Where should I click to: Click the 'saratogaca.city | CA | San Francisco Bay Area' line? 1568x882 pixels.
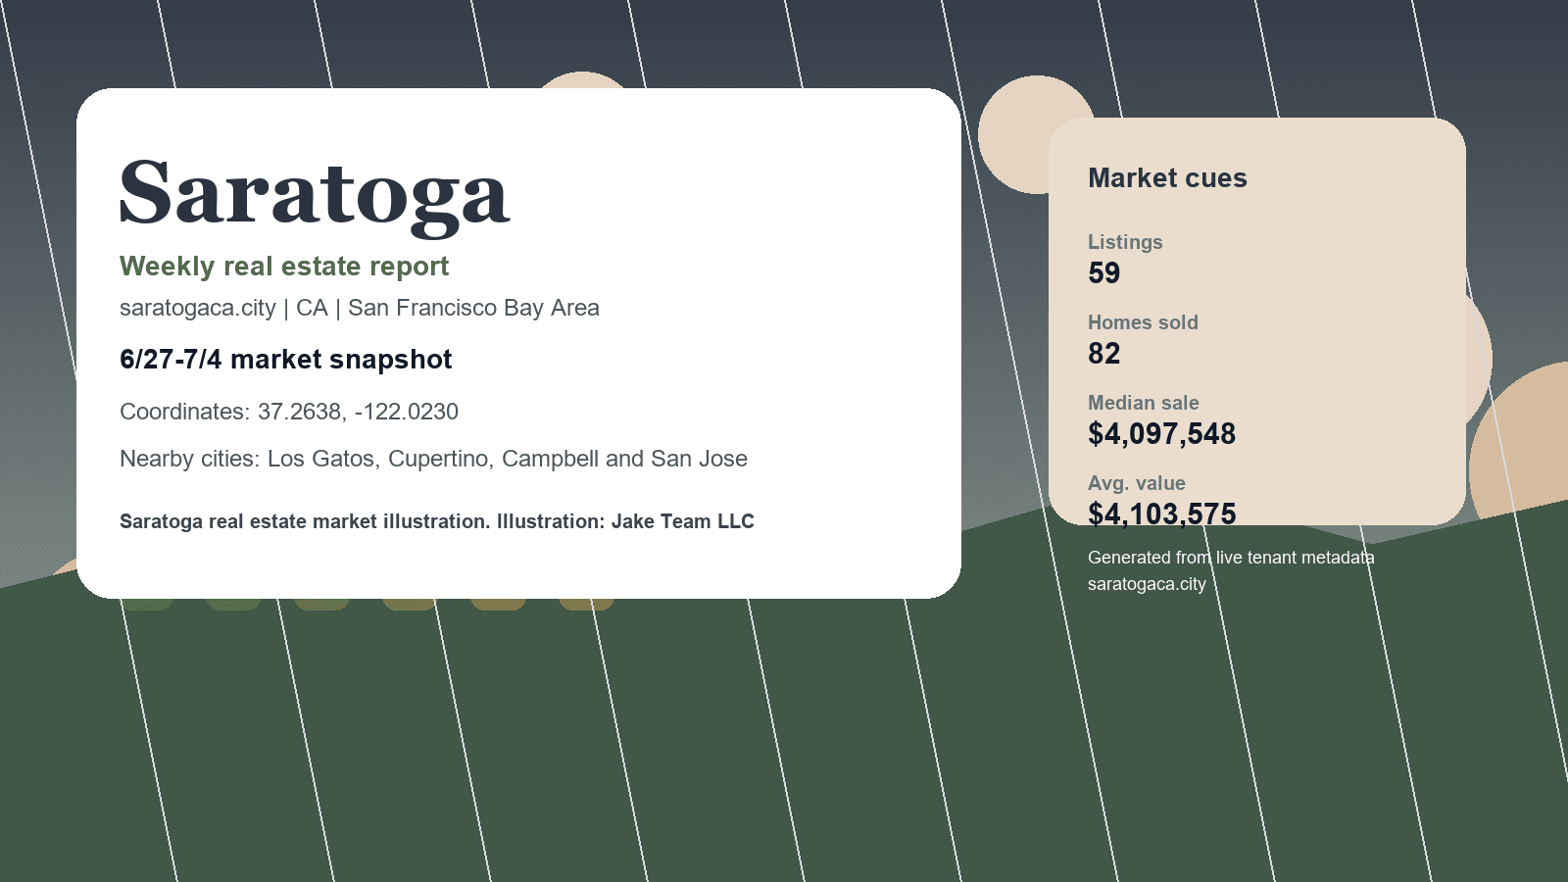[x=360, y=308]
